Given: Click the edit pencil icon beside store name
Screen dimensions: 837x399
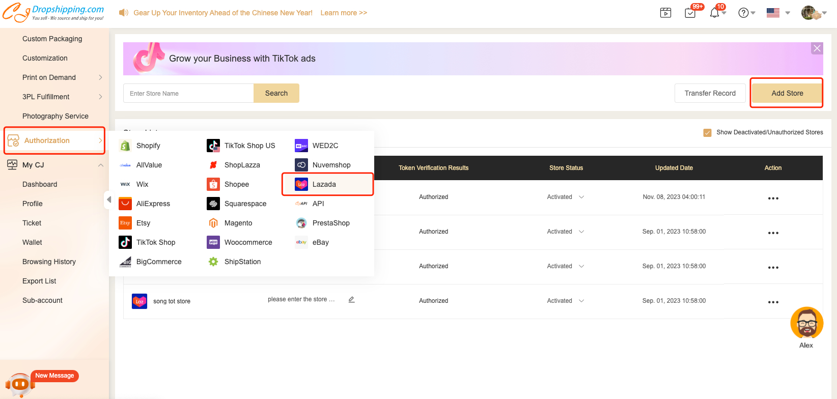Looking at the screenshot, I should point(351,300).
